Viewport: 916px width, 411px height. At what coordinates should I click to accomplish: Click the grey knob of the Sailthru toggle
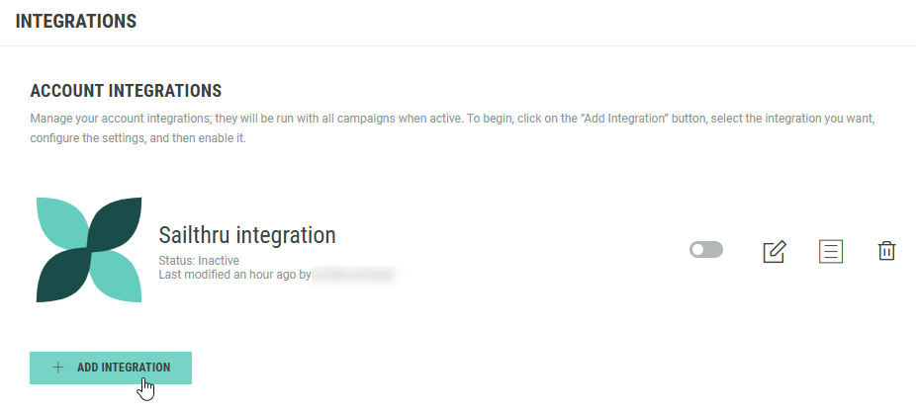coord(698,250)
